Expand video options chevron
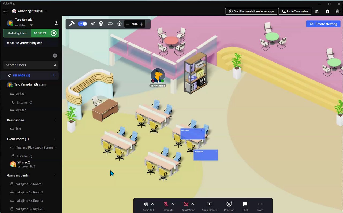343x213 pixels. click(x=192, y=204)
